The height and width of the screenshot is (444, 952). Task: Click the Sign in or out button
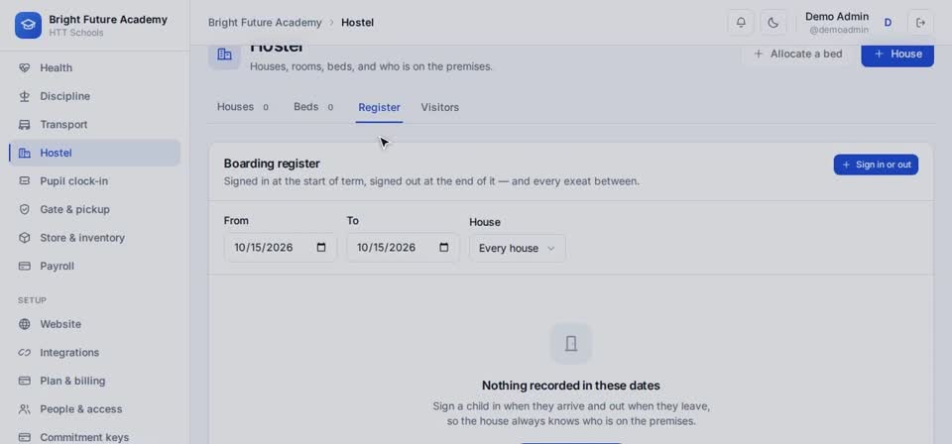tap(876, 165)
